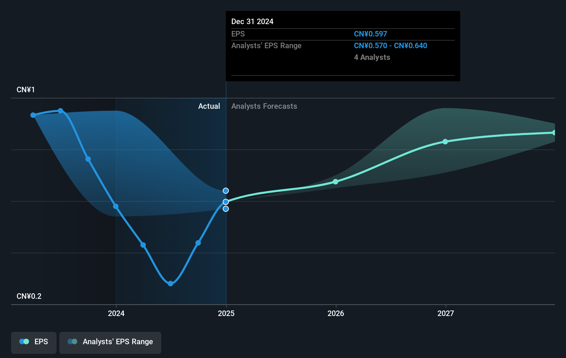Click the first EPS data point at chart start
The width and height of the screenshot is (566, 358).
tap(33, 115)
